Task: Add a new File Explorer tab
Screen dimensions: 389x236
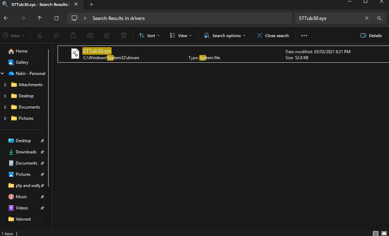Action: tap(91, 5)
